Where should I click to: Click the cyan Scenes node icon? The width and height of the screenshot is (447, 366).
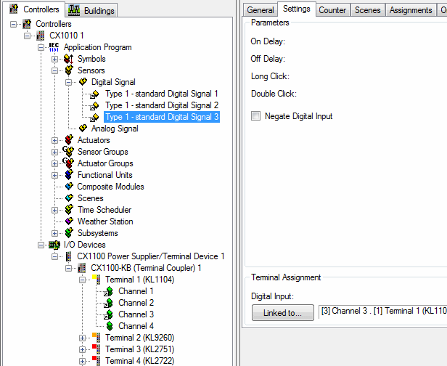(69, 198)
